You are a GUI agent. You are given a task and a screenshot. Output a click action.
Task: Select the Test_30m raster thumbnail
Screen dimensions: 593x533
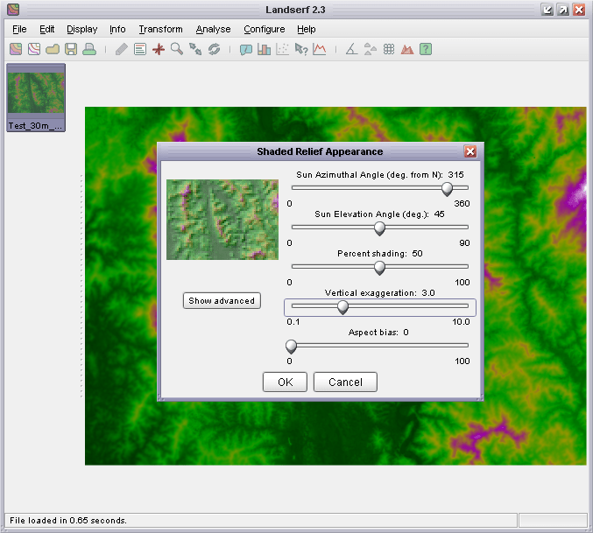(x=36, y=97)
